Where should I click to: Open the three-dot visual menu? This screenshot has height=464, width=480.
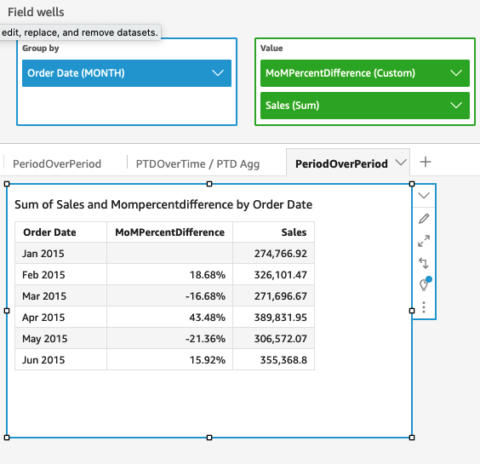(x=424, y=306)
